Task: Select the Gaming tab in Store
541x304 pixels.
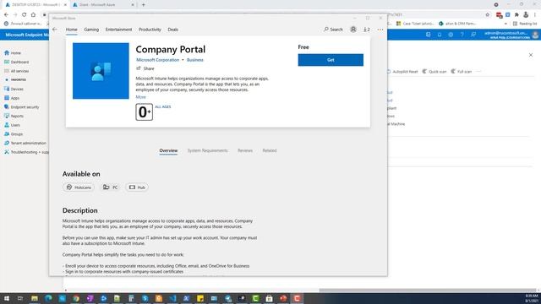Action: (91, 30)
